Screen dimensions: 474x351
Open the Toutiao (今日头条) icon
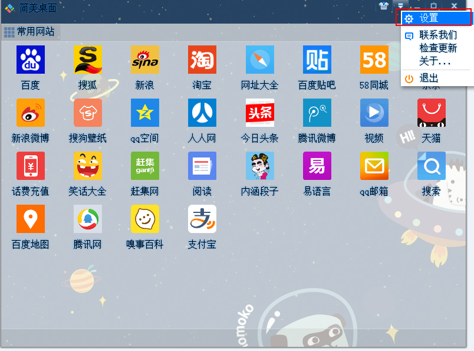pyautogui.click(x=259, y=113)
